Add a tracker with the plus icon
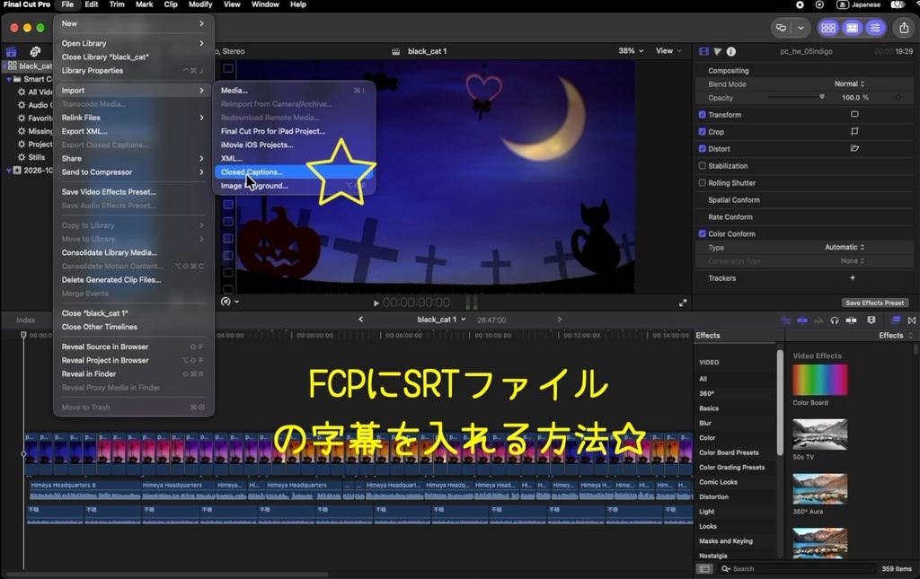 (853, 277)
